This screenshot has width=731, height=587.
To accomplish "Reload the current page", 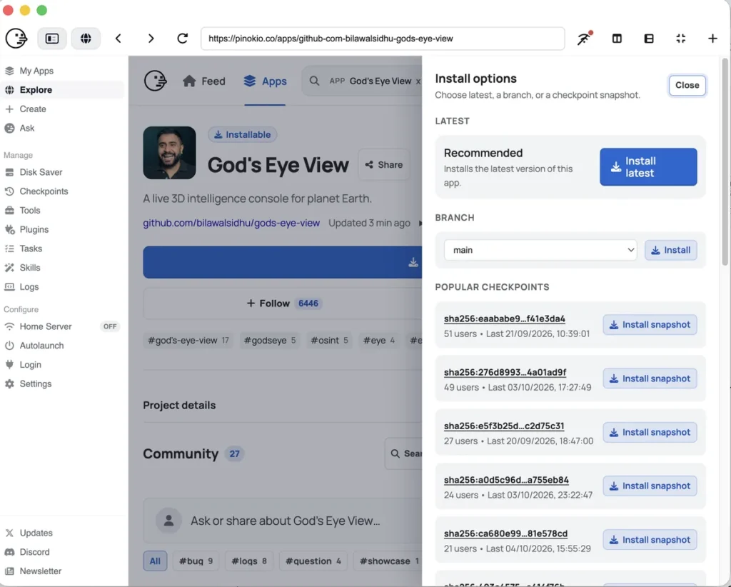I will click(x=182, y=39).
